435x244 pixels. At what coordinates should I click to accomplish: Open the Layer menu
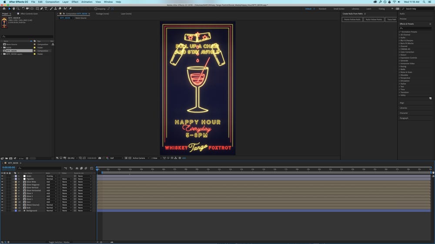click(x=66, y=2)
